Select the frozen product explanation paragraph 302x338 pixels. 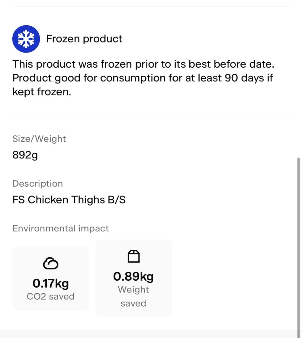(143, 78)
